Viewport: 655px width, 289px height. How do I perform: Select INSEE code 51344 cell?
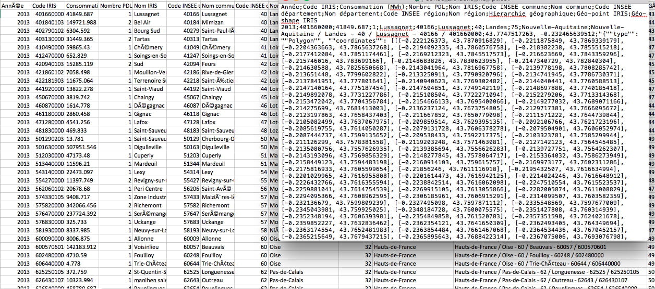[184, 164]
